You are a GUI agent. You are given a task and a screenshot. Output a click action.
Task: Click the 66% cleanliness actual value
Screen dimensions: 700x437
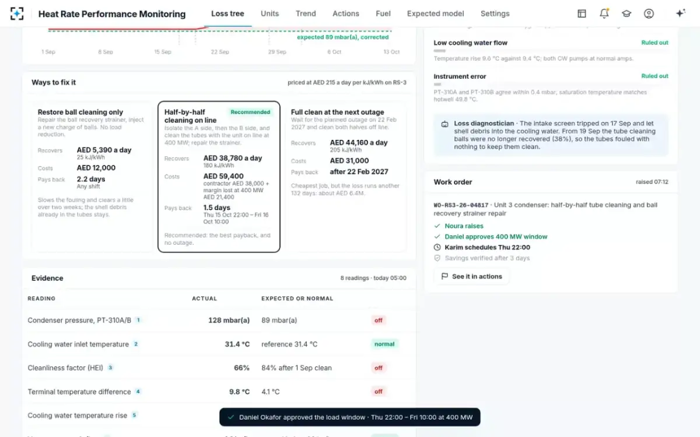coord(242,368)
